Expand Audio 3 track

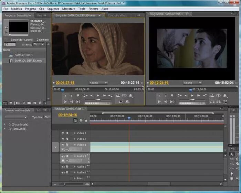[75, 173]
